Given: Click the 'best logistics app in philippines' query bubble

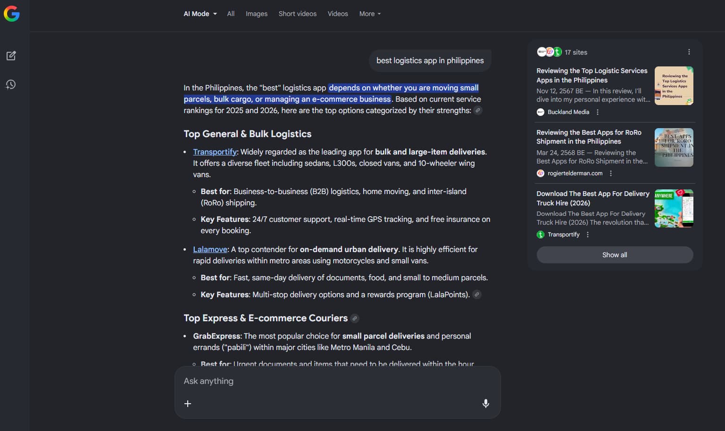Looking at the screenshot, I should coord(430,61).
